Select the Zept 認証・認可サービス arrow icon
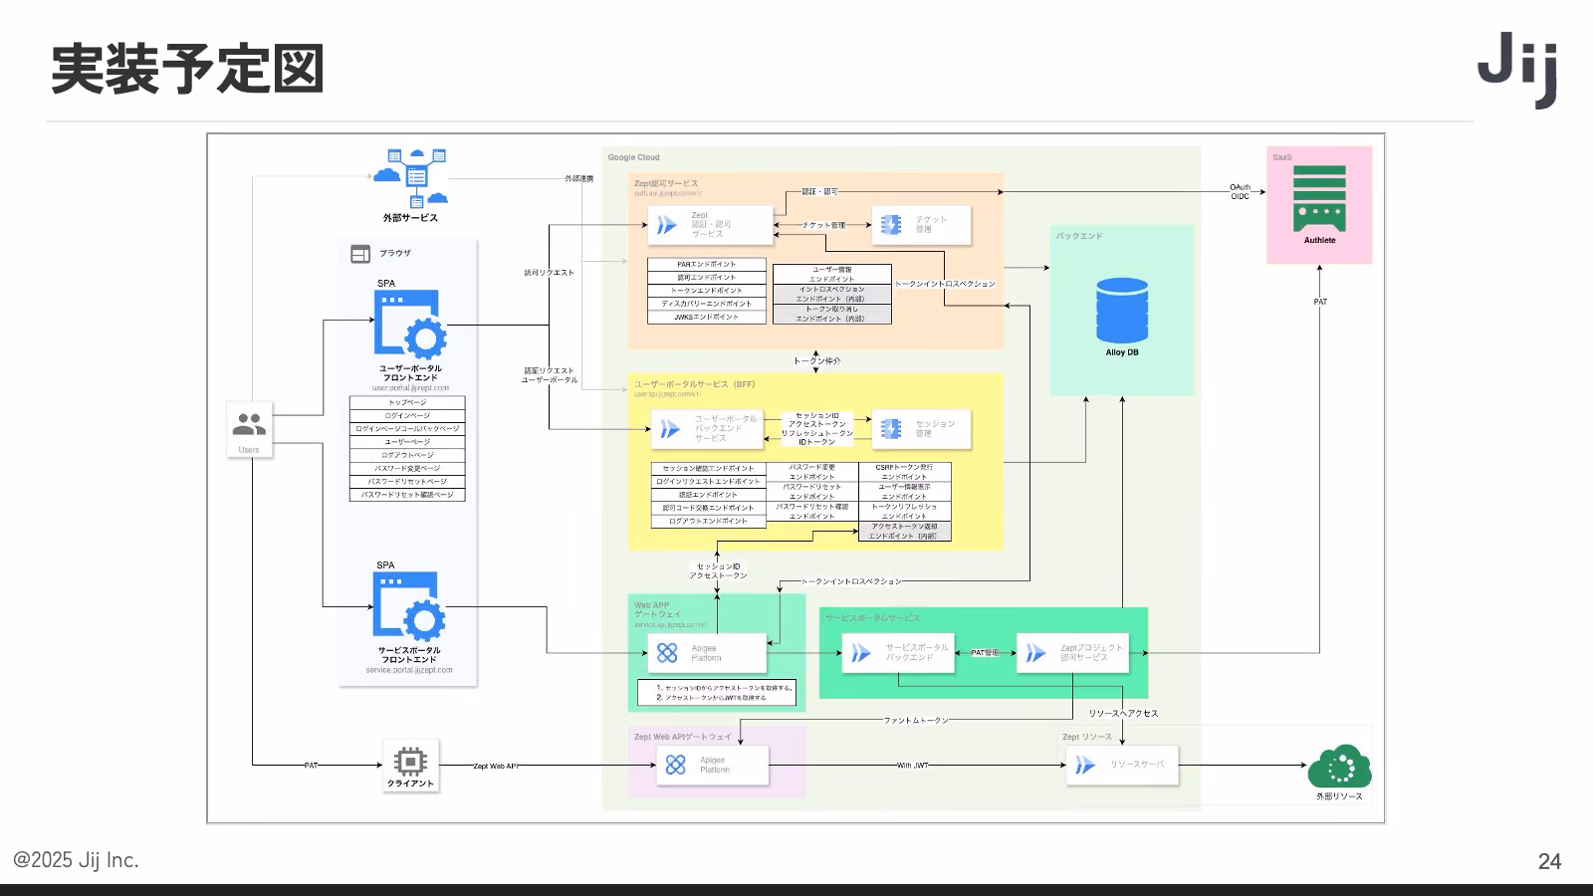Image resolution: width=1593 pixels, height=896 pixels. [x=666, y=225]
